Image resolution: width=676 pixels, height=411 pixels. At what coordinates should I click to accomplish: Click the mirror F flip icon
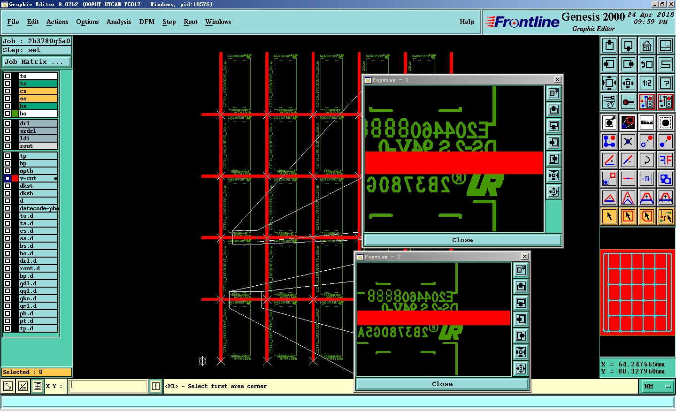coord(666,160)
